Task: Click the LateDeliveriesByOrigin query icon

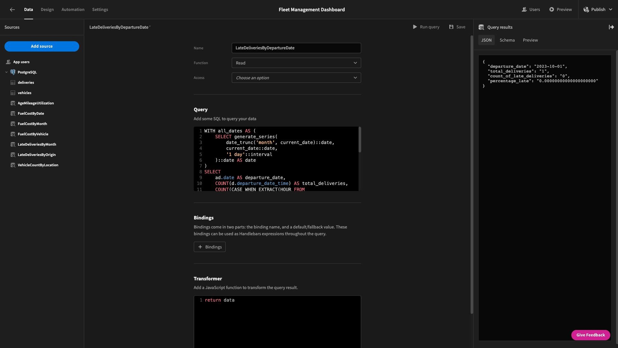Action: [x=13, y=155]
